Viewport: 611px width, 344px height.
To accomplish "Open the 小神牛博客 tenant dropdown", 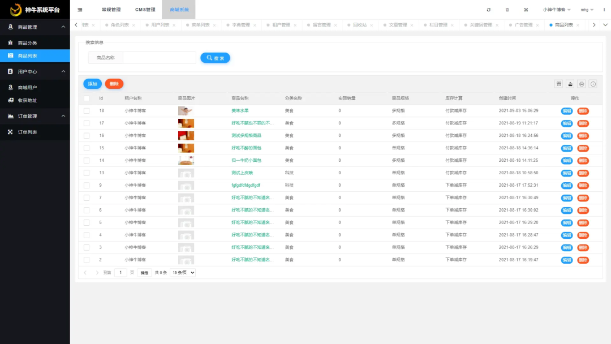I will pos(557,10).
